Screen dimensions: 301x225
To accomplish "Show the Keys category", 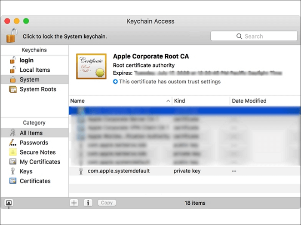I will click(x=34, y=171).
